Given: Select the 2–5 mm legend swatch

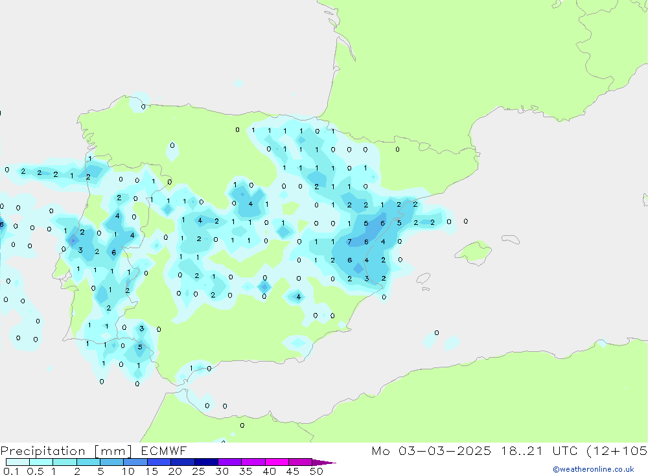Looking at the screenshot, I should click(88, 462).
